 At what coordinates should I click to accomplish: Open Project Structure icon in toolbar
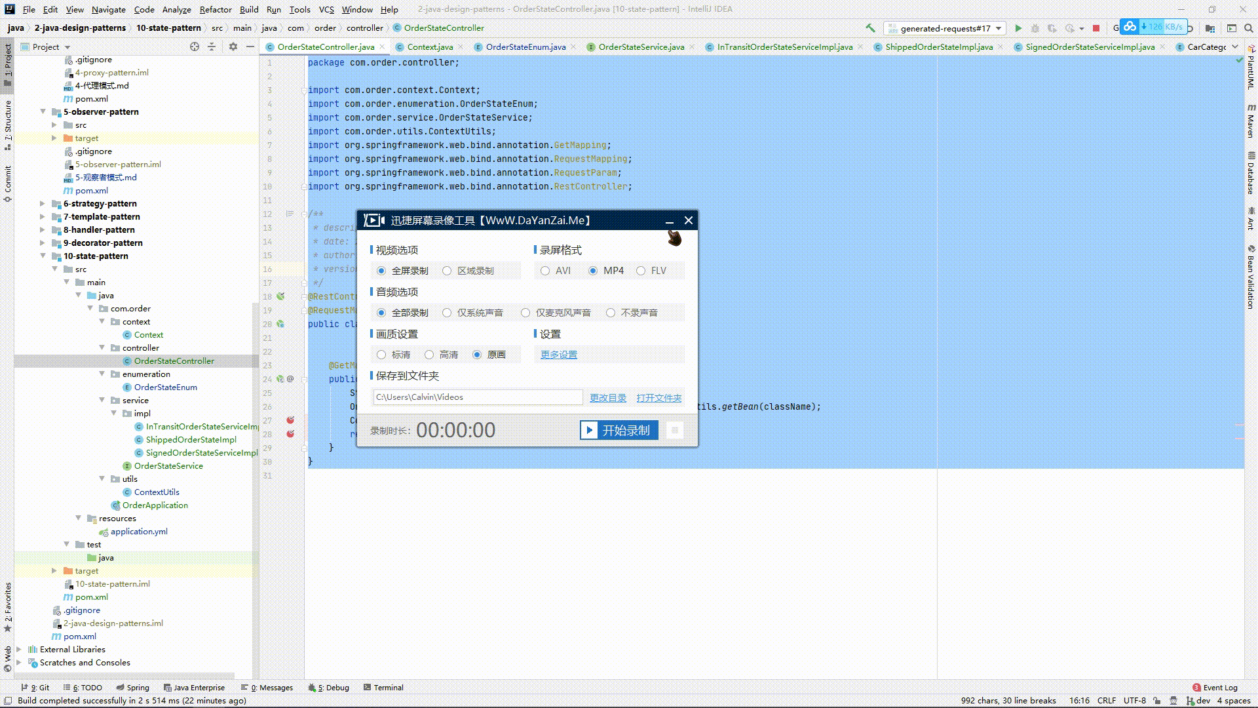[1210, 28]
